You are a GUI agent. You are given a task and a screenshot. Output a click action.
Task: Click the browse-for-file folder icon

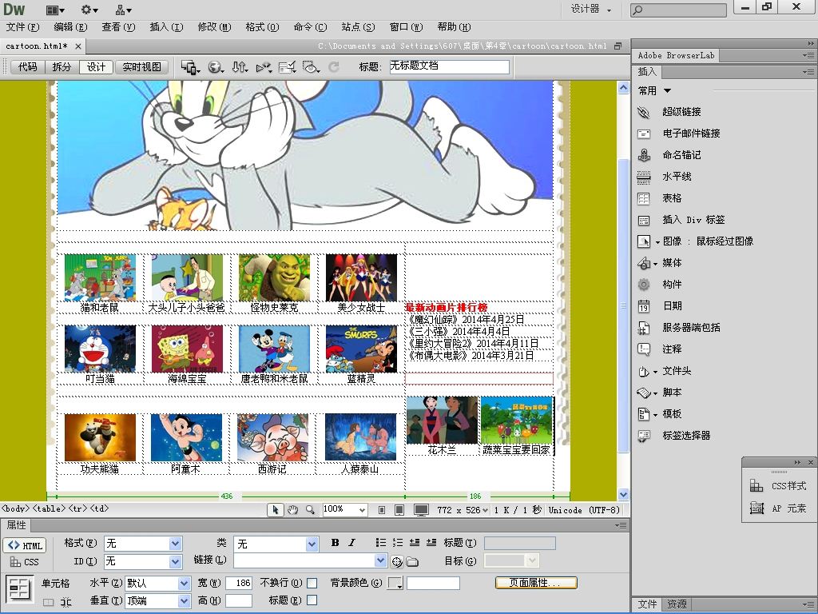point(412,561)
